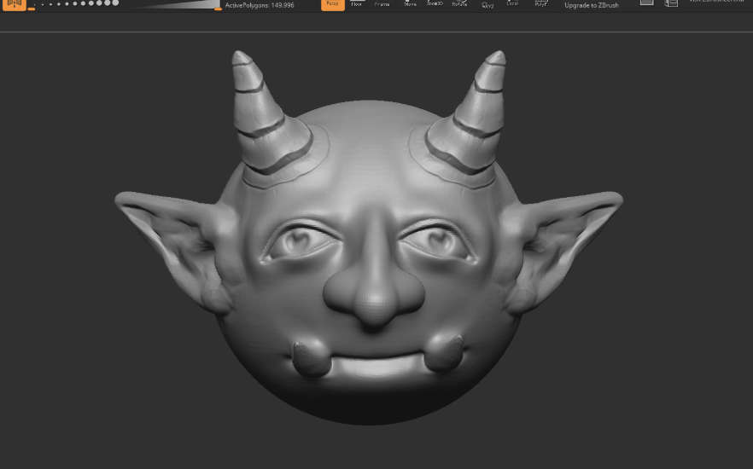Select the Rotate navigation icon
The width and height of the screenshot is (753, 469).
pyautogui.click(x=459, y=4)
